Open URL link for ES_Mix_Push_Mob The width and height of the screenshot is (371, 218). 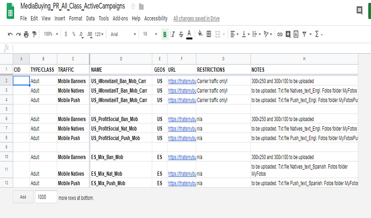pos(182,183)
